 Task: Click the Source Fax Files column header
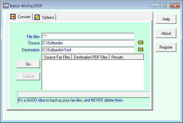point(57,57)
